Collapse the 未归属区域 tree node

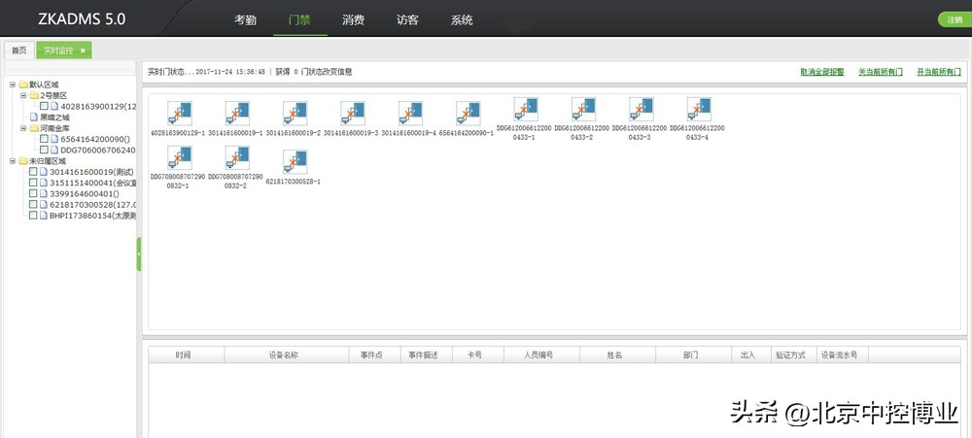[x=13, y=161]
